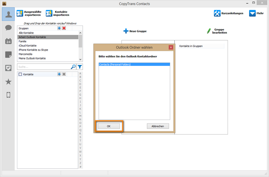
Task: Jump to letter G in alphabet index
Action: click(x=80, y=95)
